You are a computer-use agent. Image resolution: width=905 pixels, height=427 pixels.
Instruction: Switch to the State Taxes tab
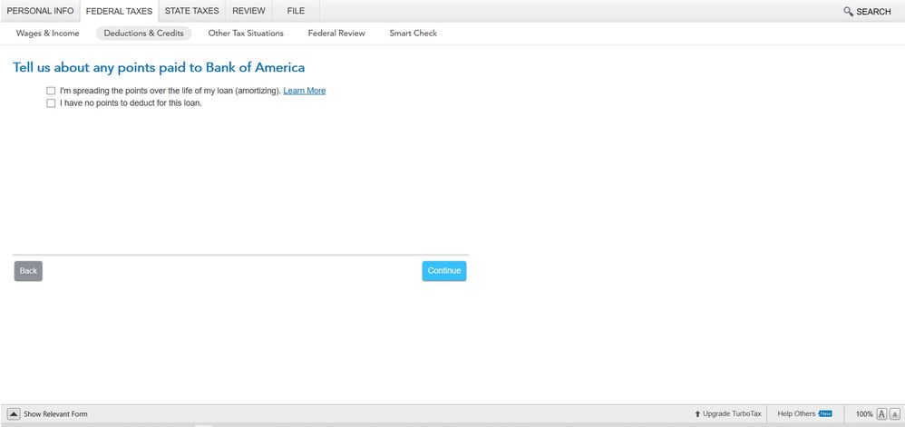click(191, 11)
